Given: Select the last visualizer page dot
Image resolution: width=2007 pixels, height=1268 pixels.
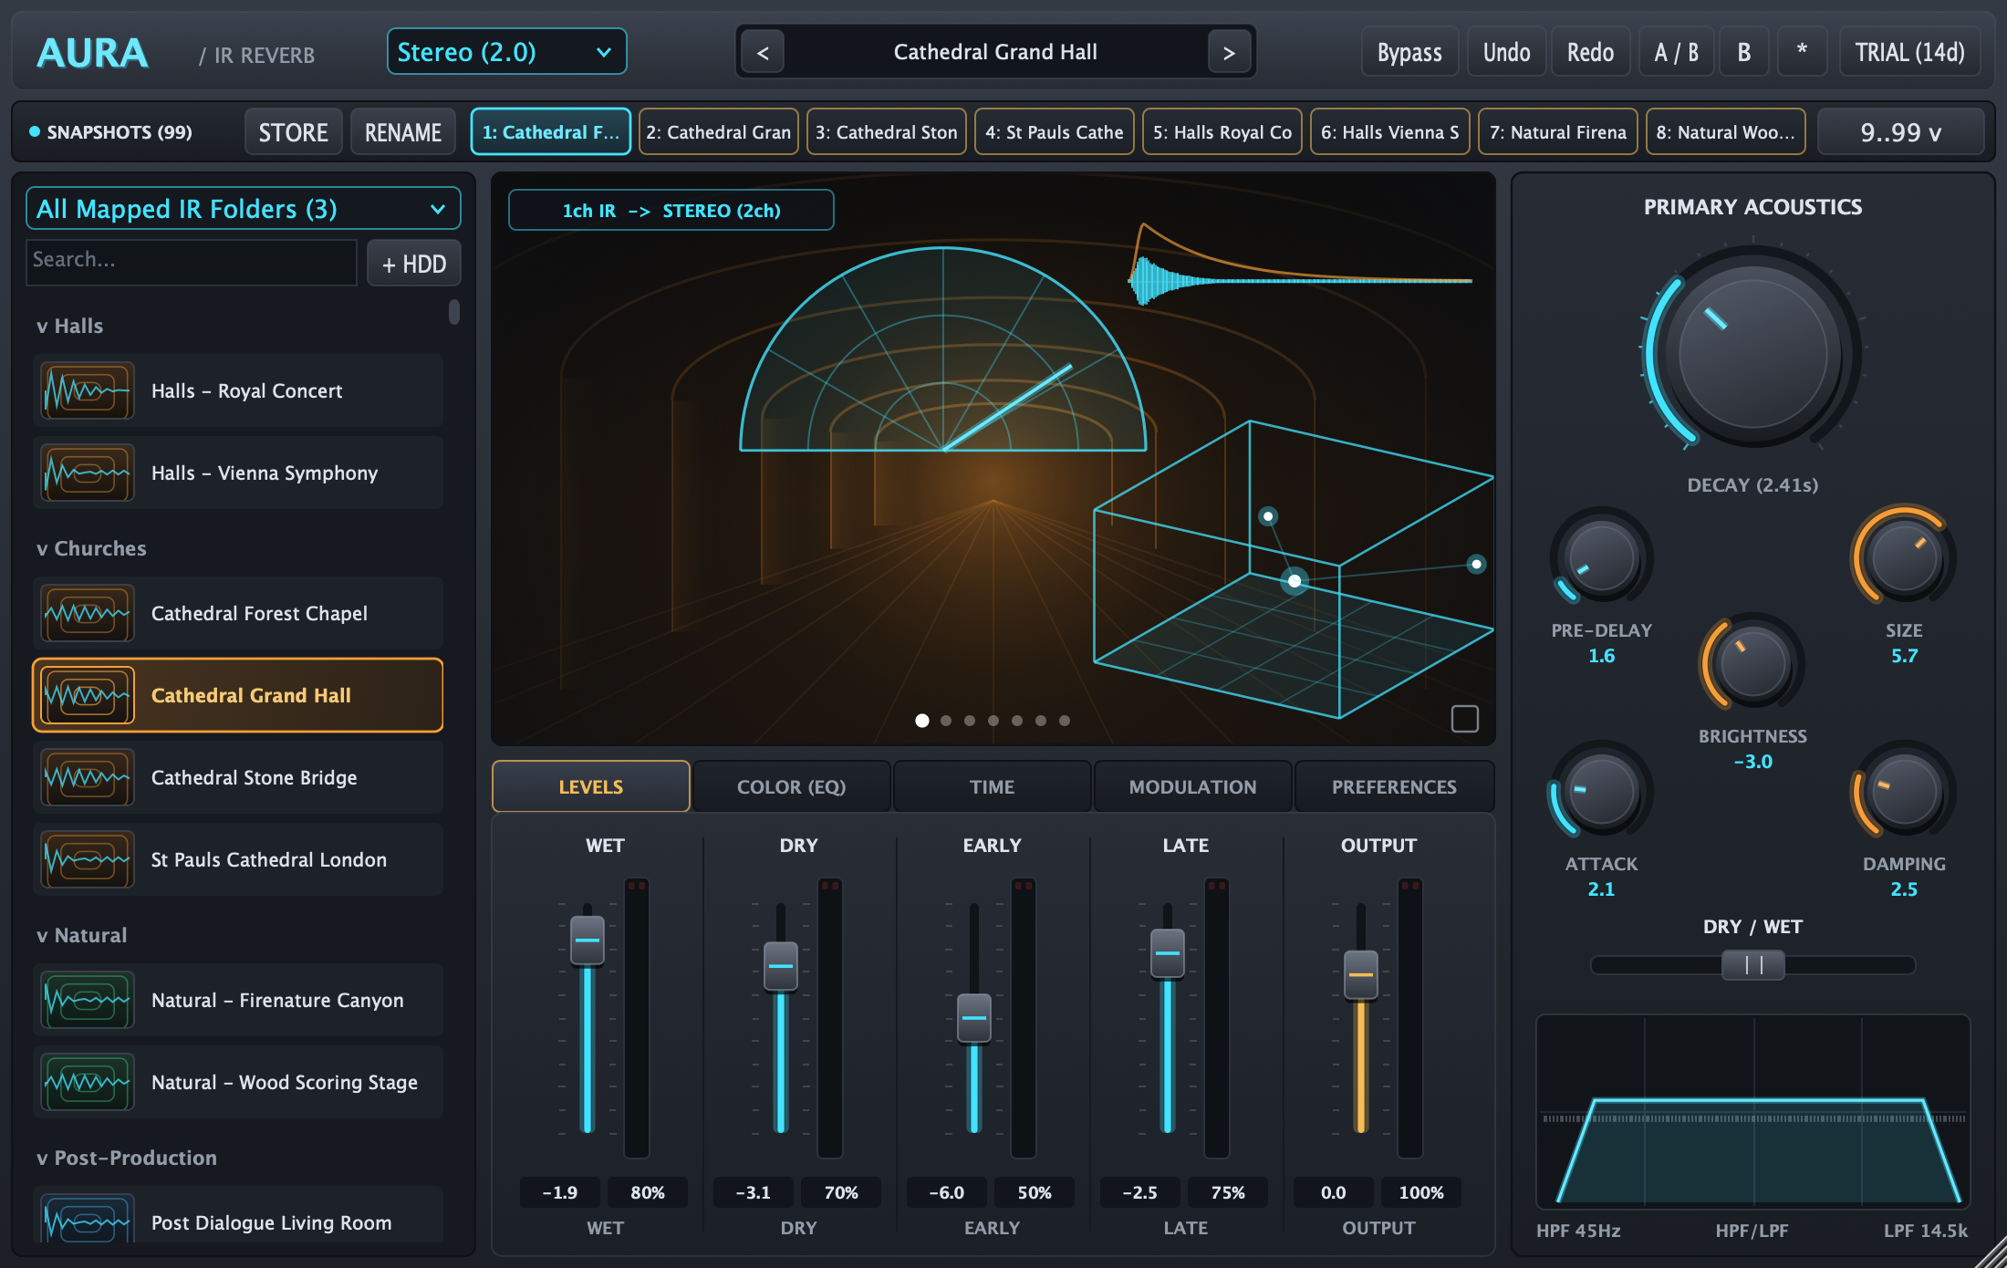Looking at the screenshot, I should [x=1065, y=721].
